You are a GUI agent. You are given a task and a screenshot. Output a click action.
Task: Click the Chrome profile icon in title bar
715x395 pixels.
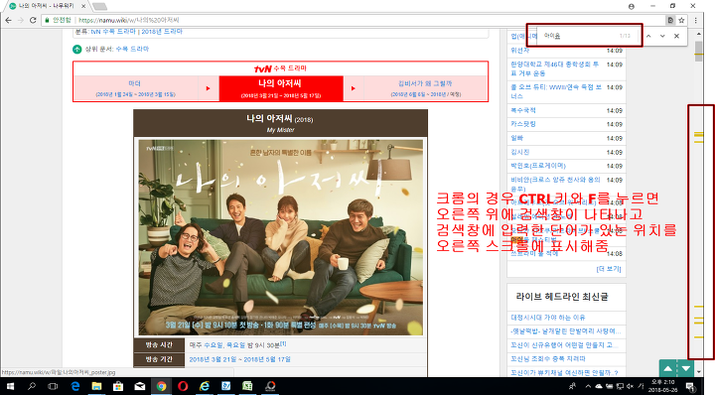[632, 6]
